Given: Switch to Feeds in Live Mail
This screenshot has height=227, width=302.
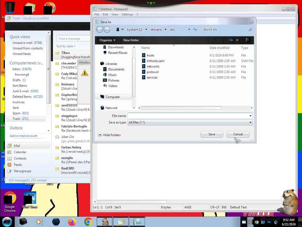Looking at the screenshot, I should [x=18, y=165].
